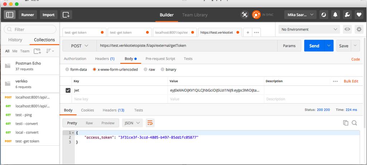
Task: Switch to the localhost:8001/api/ex request tab
Action: (174, 32)
